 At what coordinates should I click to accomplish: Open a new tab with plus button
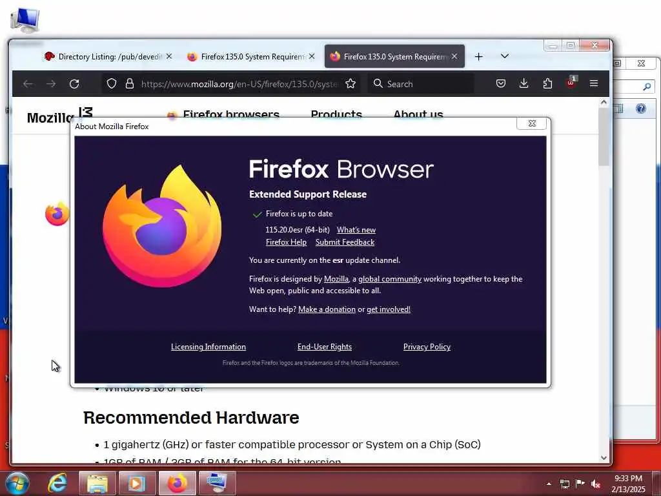click(x=478, y=57)
